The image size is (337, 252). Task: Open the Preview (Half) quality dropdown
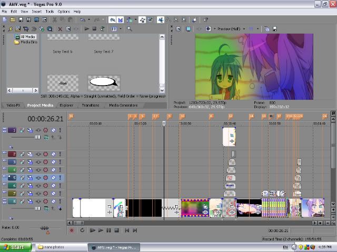point(244,29)
